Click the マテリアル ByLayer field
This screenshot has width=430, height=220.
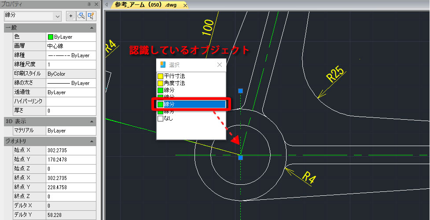point(71,131)
